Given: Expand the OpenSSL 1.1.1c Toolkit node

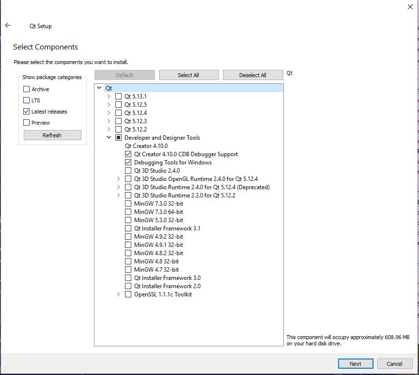Looking at the screenshot, I should click(x=118, y=294).
